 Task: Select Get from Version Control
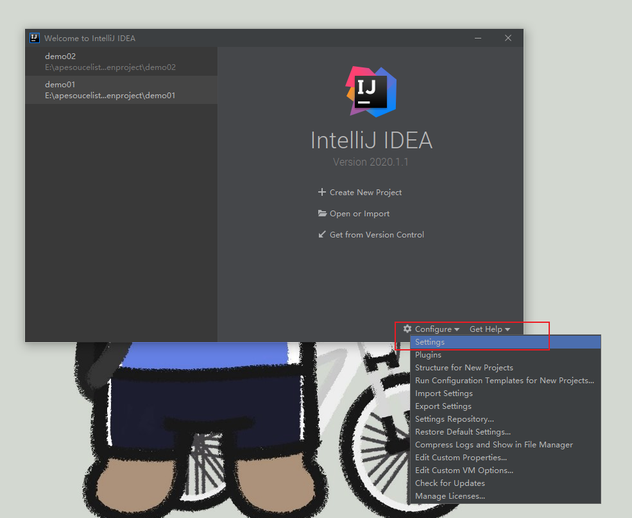pos(377,235)
